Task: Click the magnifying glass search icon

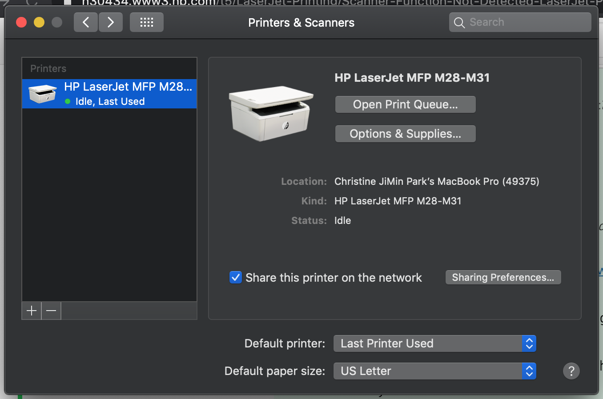Action: pos(459,23)
